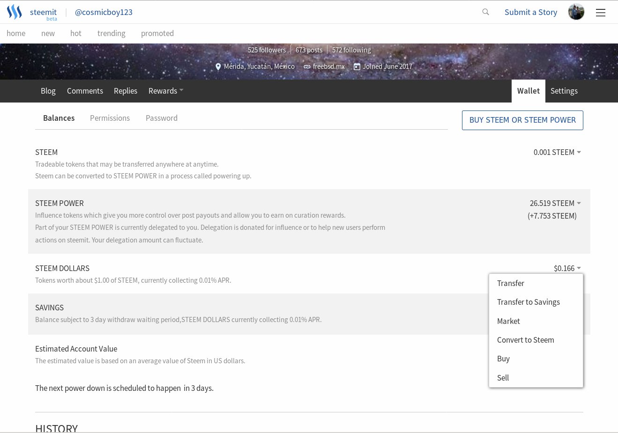Viewport: 618px width, 433px height.
Task: Click the STEEM POWER heading
Action: 60,203
